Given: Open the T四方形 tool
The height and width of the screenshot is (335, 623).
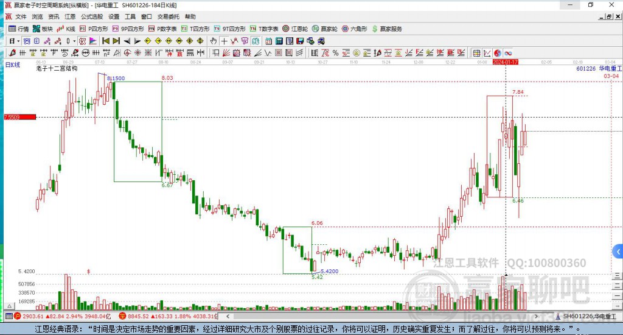Looking at the screenshot, I should (195, 29).
